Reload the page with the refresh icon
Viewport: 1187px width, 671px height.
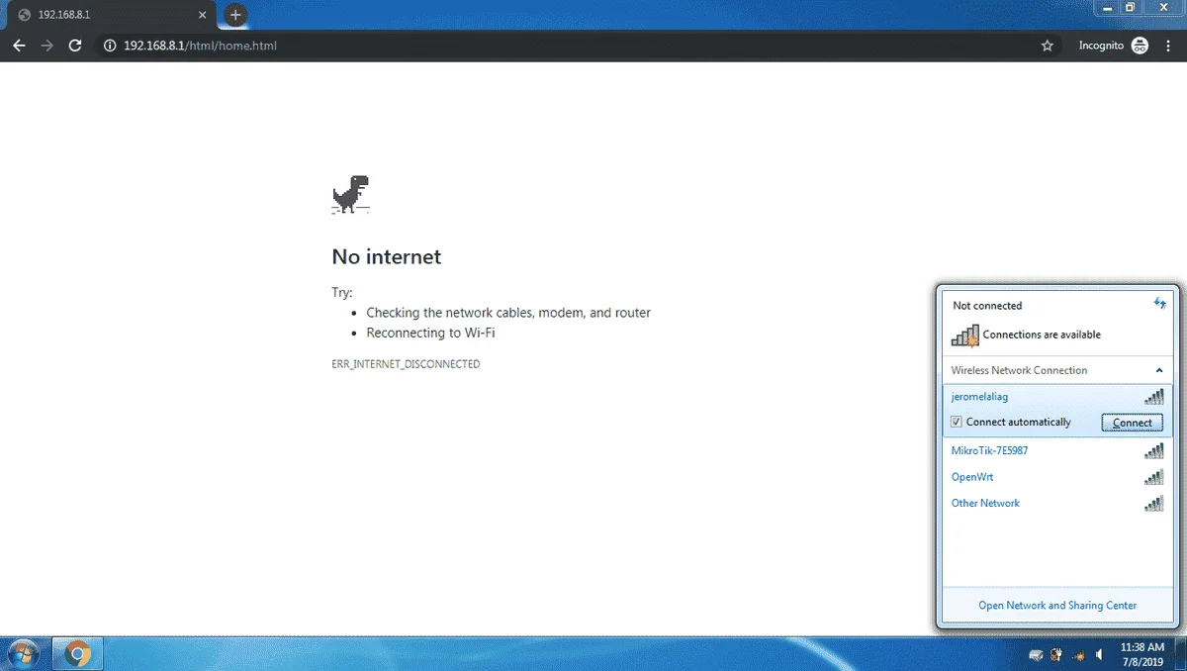75,46
